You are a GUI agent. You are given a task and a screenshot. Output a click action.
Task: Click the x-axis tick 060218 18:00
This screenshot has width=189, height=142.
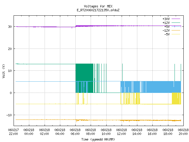(168, 132)
